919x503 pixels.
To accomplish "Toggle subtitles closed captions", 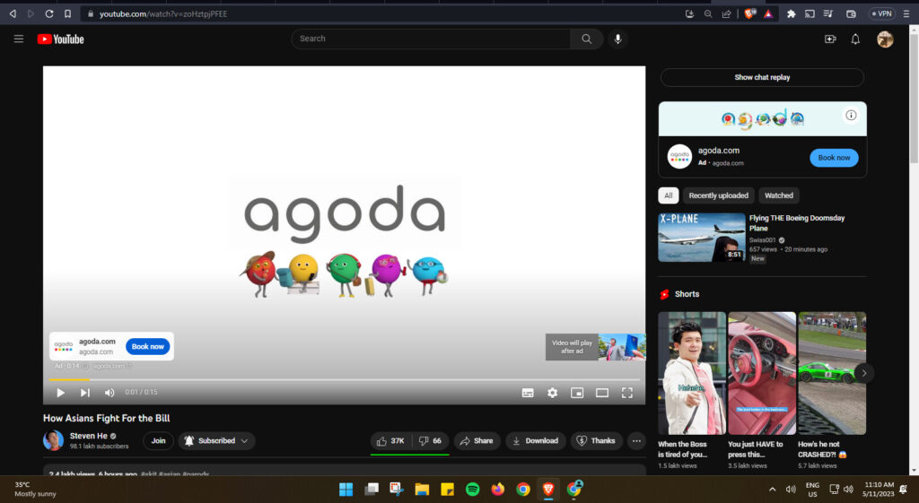I will tap(528, 393).
